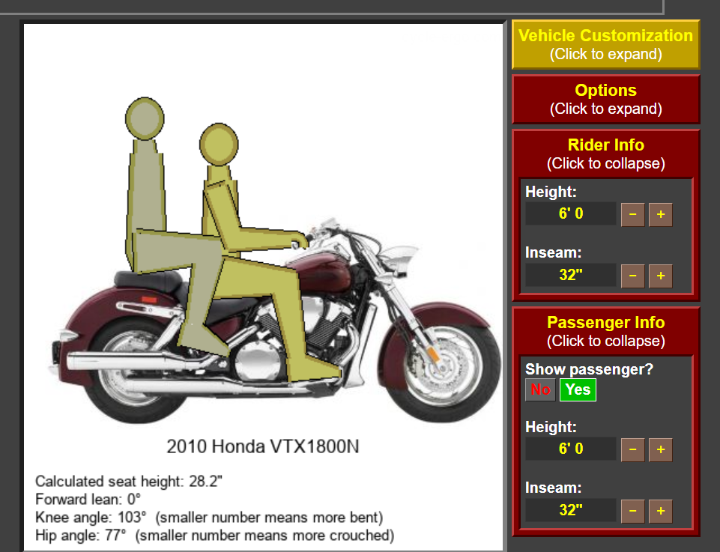Click the rider figure's head
Viewport: 720px width, 552px height.
point(219,145)
